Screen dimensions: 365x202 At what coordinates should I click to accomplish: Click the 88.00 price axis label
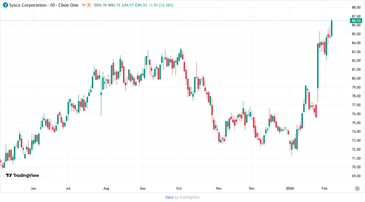coord(356,7)
